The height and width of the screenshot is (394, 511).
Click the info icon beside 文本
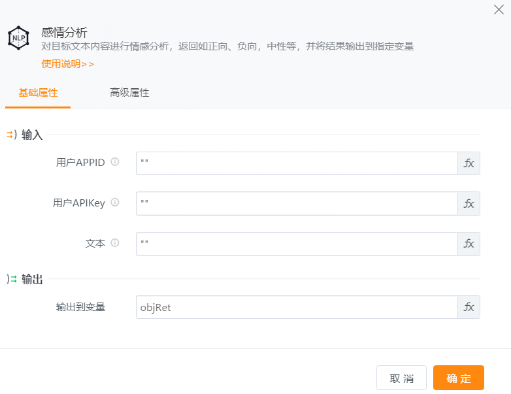click(x=115, y=243)
